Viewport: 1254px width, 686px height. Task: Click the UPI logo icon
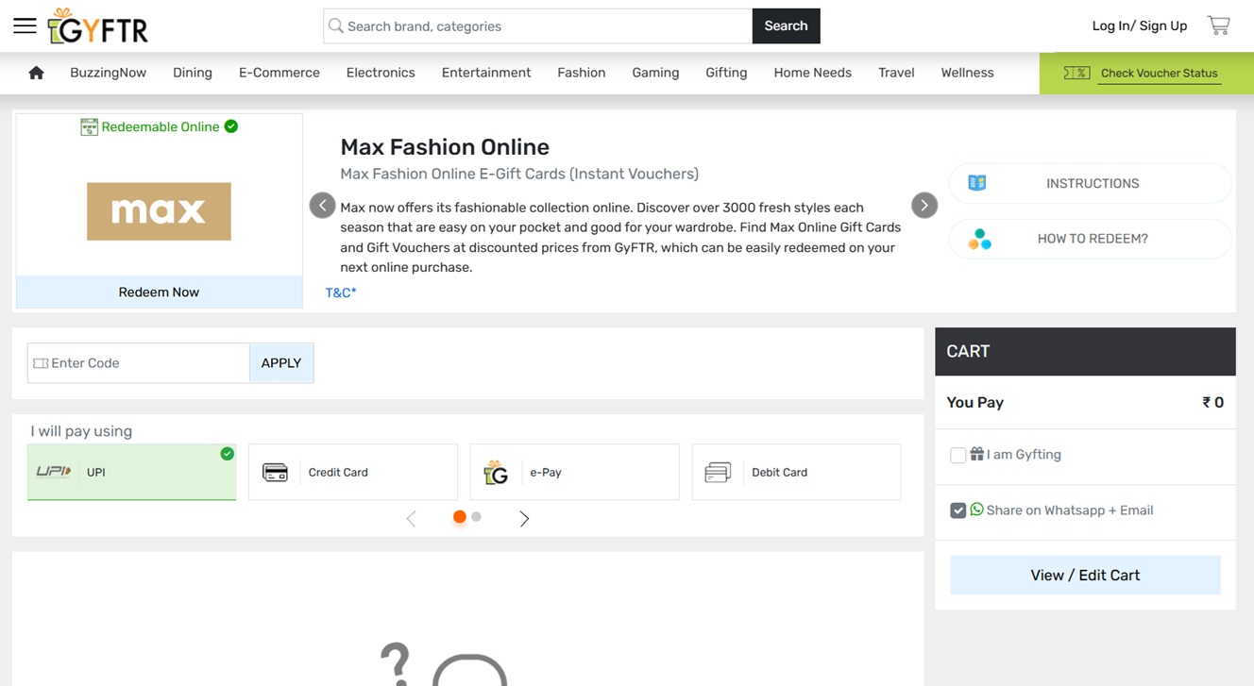coord(54,472)
